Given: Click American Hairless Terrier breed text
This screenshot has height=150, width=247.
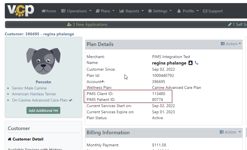Looking at the screenshot, I should (34, 94).
